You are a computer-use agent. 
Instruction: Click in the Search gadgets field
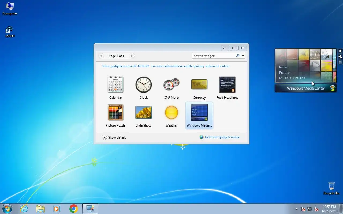pyautogui.click(x=214, y=56)
